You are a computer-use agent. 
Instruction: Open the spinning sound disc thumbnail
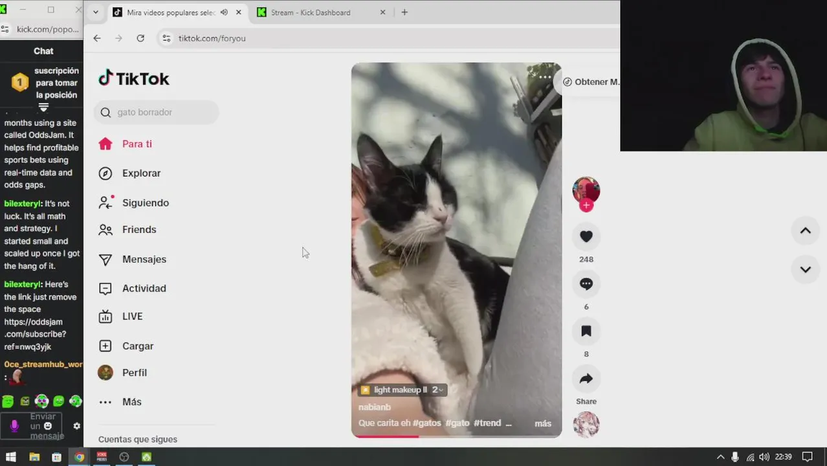coord(586,425)
